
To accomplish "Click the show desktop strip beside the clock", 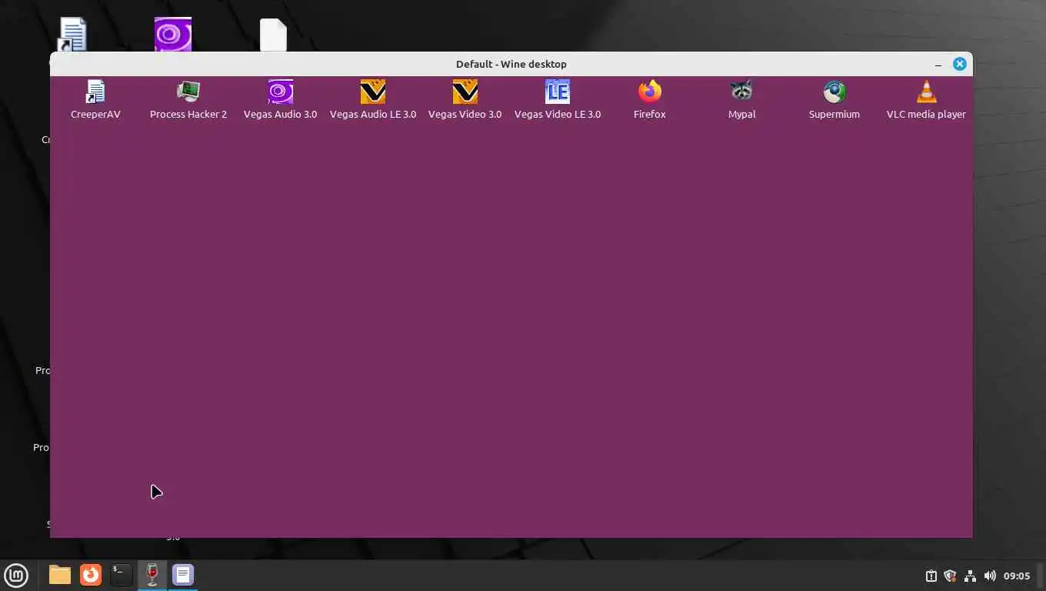I will pyautogui.click(x=1041, y=576).
